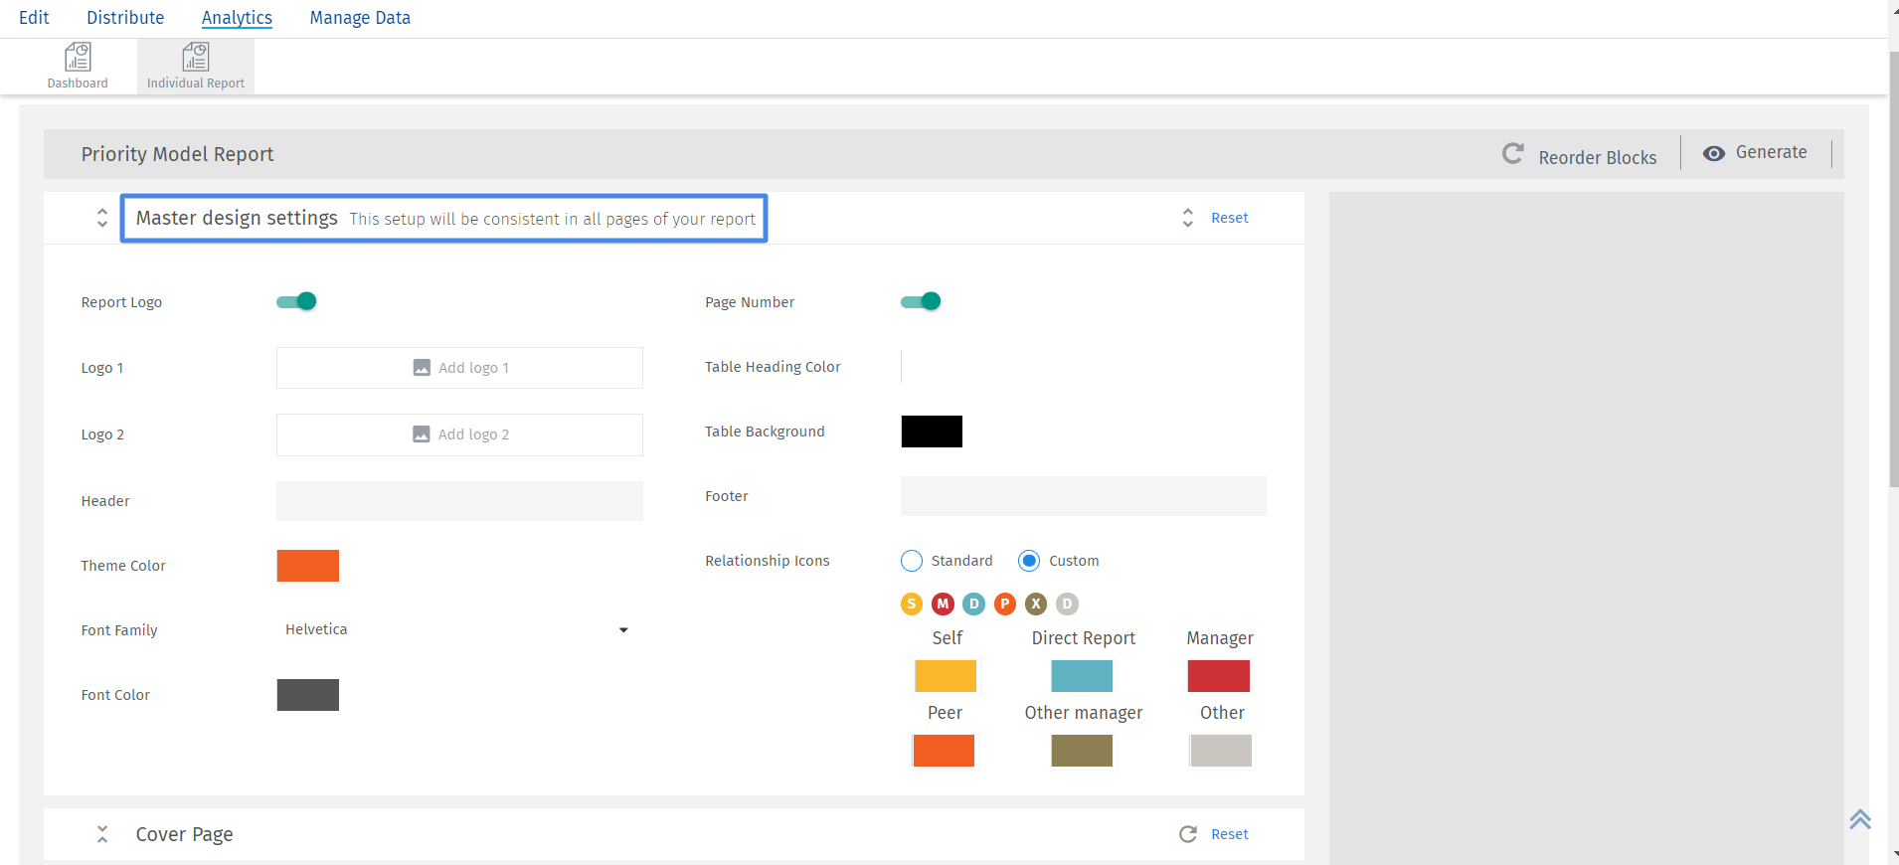Image resolution: width=1899 pixels, height=865 pixels.
Task: Open the Manage Data menu
Action: [360, 18]
